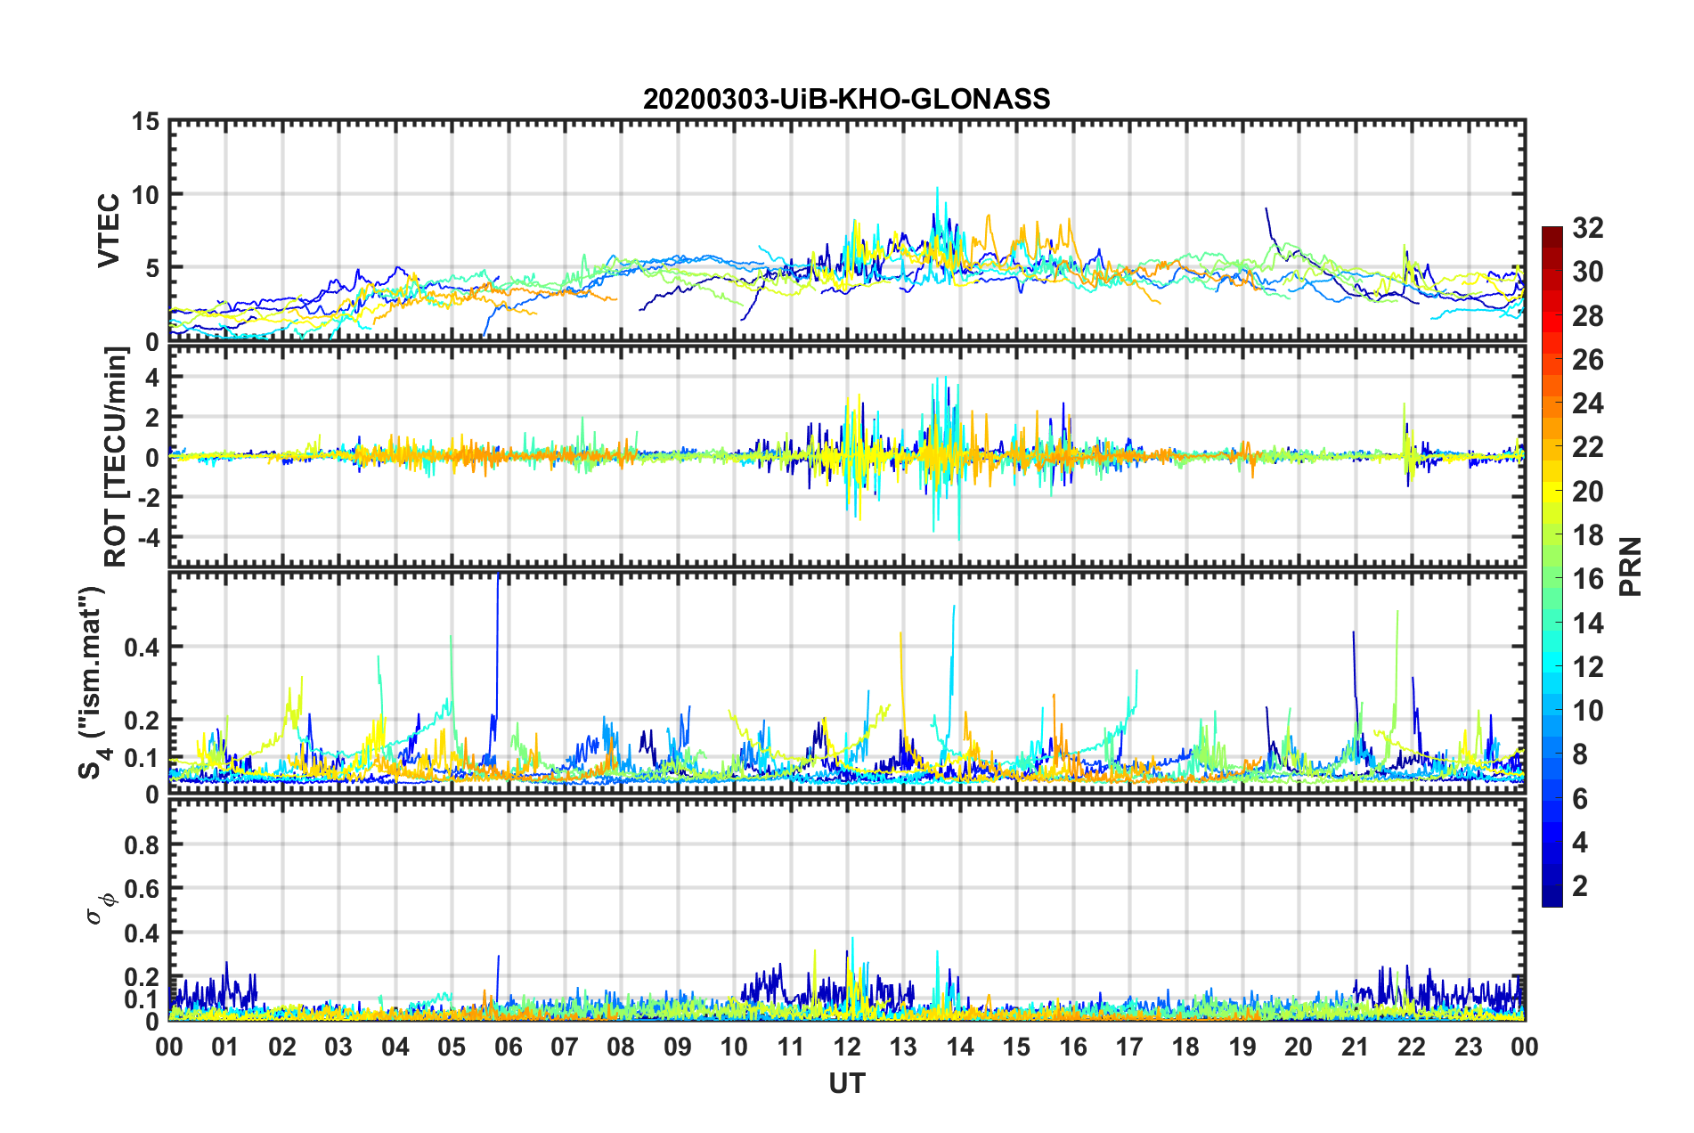Click the colorbar near PRN 2 dark blue

click(1551, 885)
